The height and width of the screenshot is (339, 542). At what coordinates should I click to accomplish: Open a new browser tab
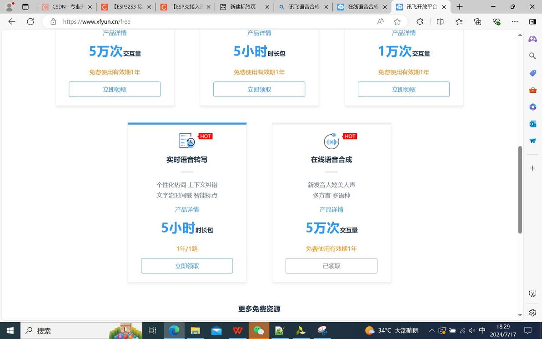pyautogui.click(x=459, y=6)
